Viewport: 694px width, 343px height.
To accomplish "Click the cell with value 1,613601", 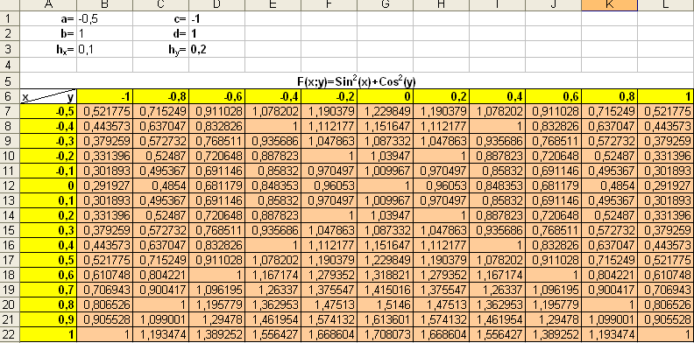I will coord(385,319).
